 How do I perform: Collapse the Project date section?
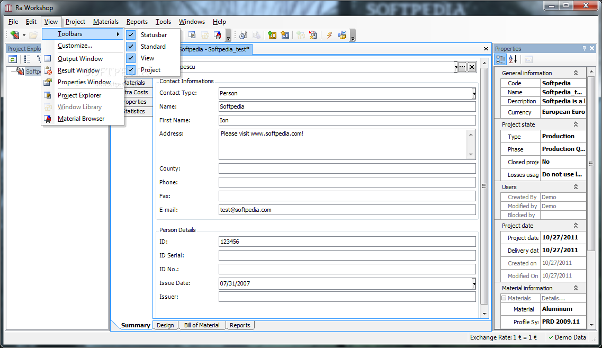coord(576,226)
